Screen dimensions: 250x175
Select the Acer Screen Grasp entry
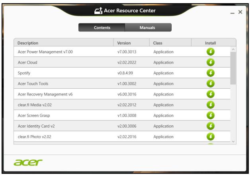pyautogui.click(x=34, y=115)
